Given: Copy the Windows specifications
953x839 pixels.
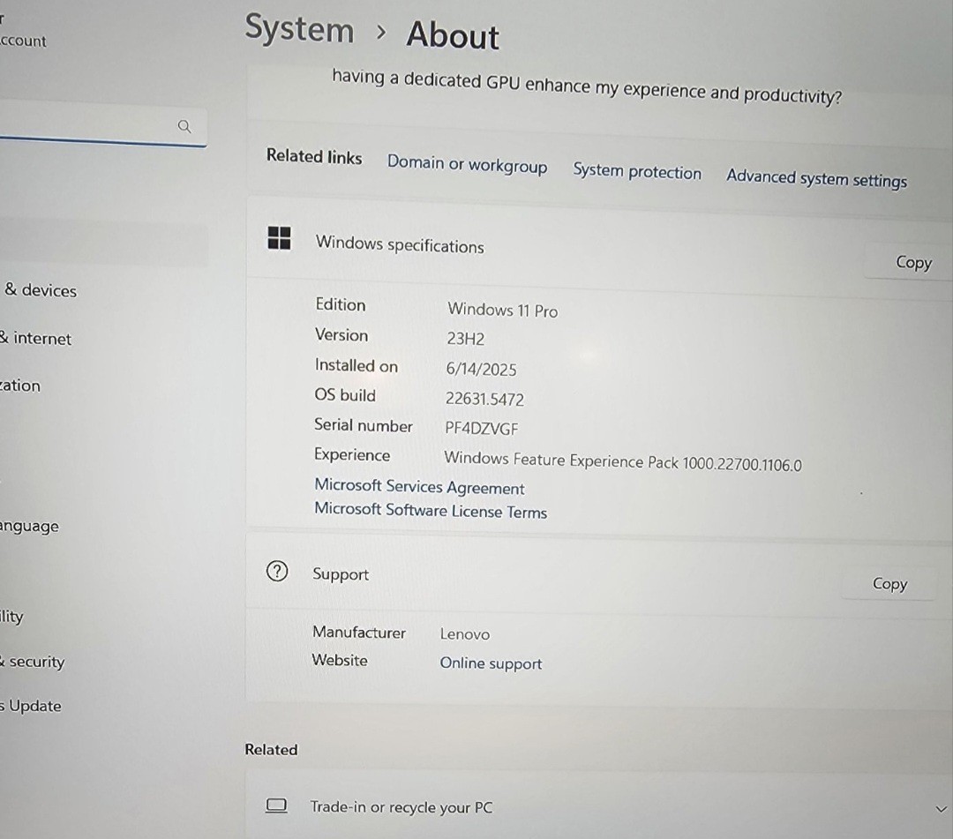Looking at the screenshot, I should click(913, 262).
